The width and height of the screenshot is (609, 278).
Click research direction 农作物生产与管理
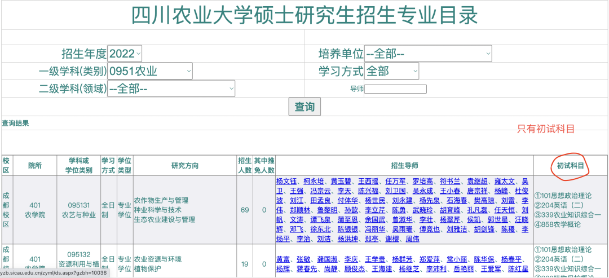161,201
